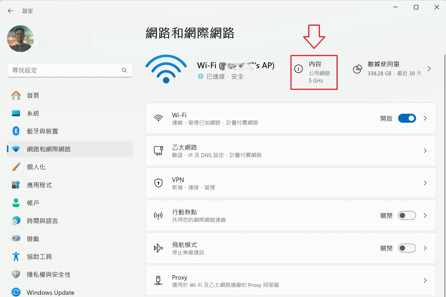The width and height of the screenshot is (446, 297).
Task: Click the 遊戲 controller icon
Action: click(16, 238)
